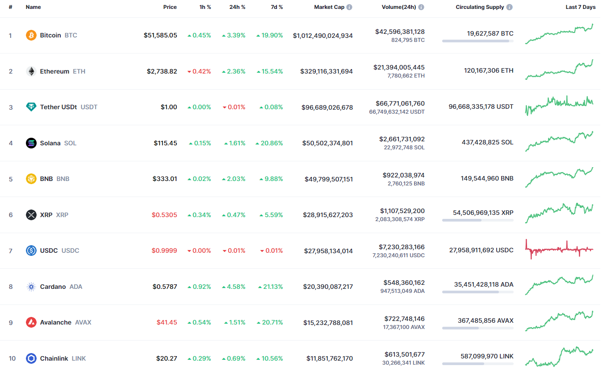
Task: Click Bitcoin circulating supply progress bar
Action: (478, 41)
